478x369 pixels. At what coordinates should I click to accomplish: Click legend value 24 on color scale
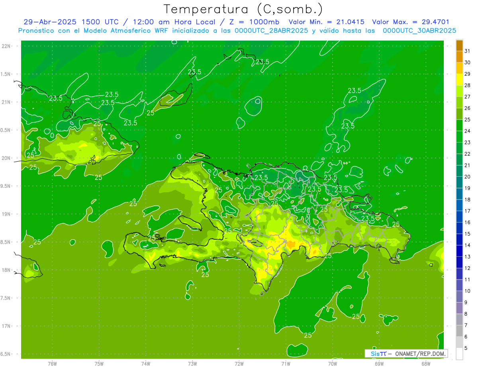[467, 131]
